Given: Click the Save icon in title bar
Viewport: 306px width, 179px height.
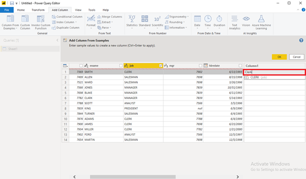Looking at the screenshot, I should (12, 3).
